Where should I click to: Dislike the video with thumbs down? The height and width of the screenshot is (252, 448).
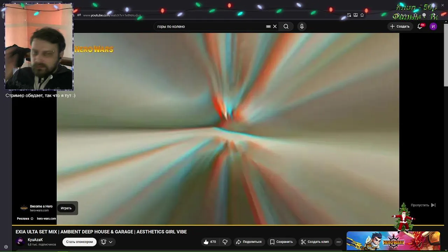225,242
